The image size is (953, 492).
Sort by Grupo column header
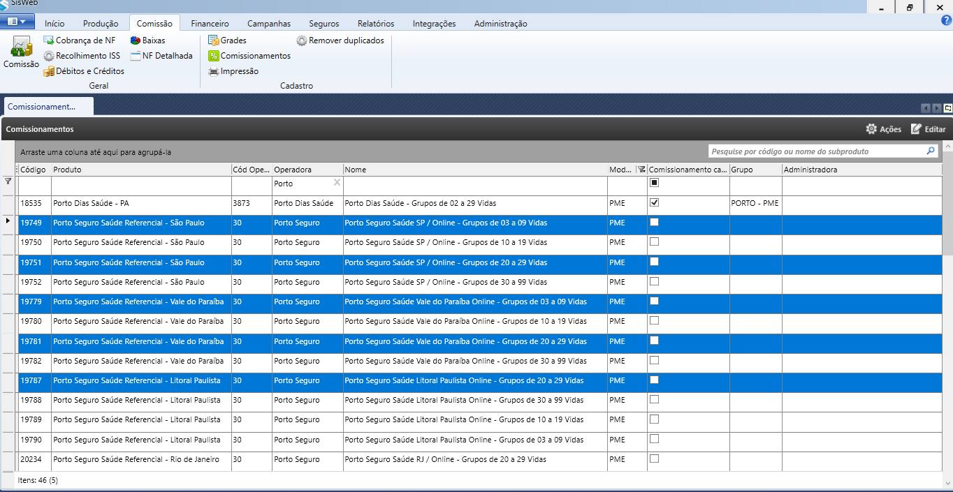click(755, 170)
